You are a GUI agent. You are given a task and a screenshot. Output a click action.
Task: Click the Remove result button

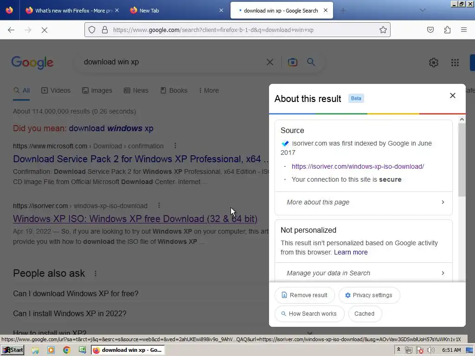click(x=304, y=295)
